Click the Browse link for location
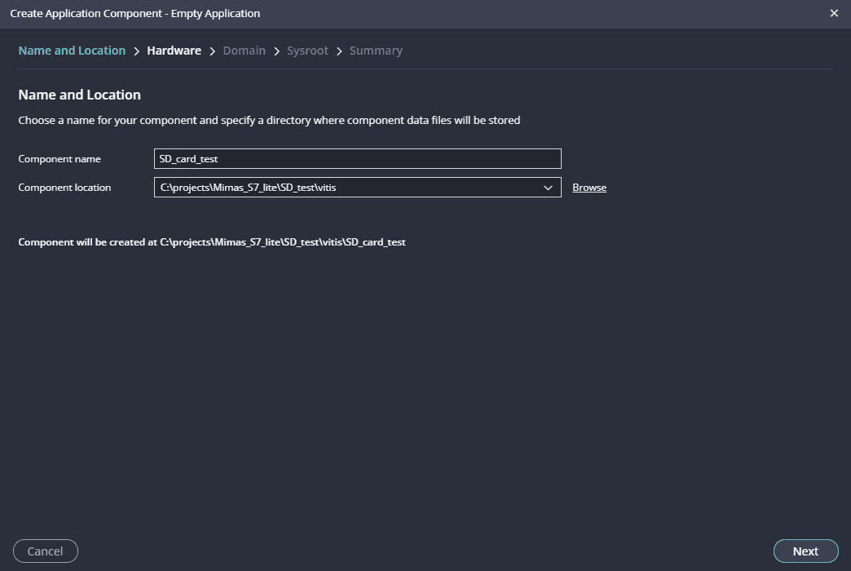851x571 pixels. (x=589, y=188)
